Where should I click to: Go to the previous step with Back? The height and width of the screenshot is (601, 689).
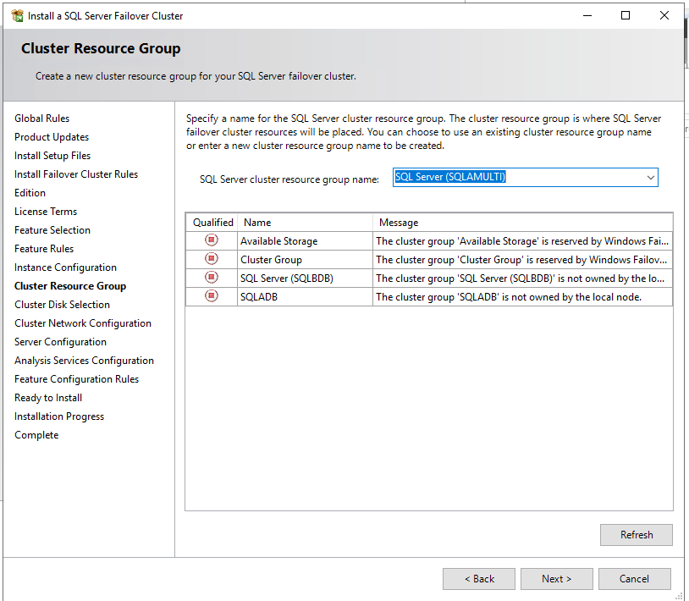pos(479,579)
